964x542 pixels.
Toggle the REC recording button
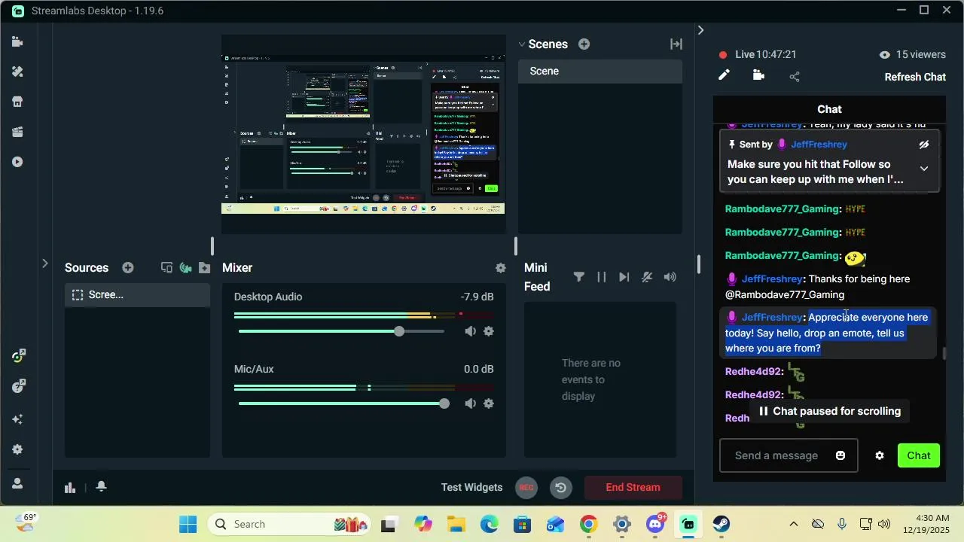click(526, 487)
